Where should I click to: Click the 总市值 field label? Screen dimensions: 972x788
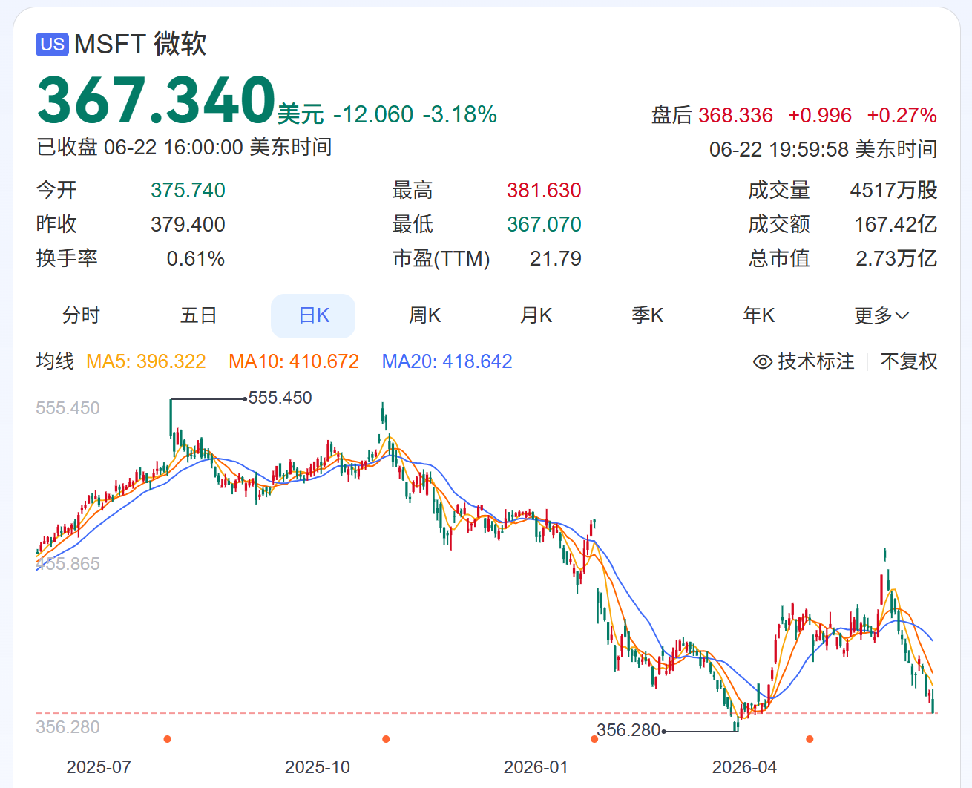point(779,259)
